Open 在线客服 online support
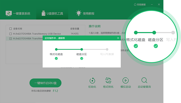Image resolution: width=181 pixels, height=103 pixels. [x=140, y=4]
